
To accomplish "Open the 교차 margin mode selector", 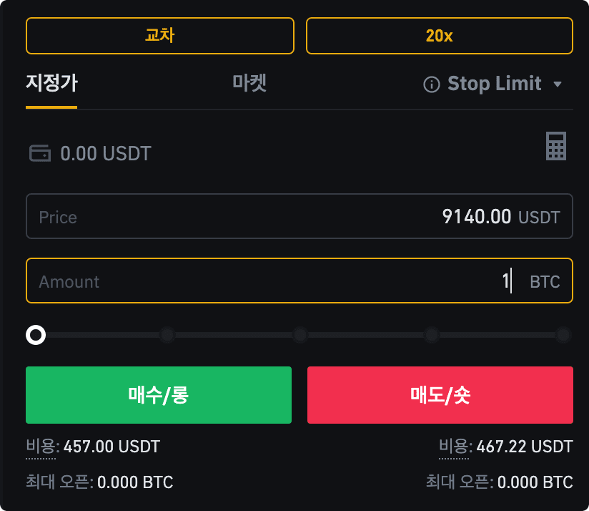I will (160, 36).
